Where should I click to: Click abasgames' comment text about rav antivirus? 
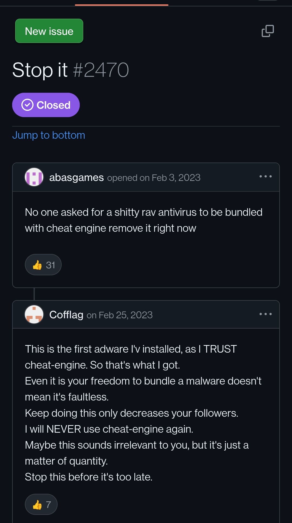click(x=143, y=220)
